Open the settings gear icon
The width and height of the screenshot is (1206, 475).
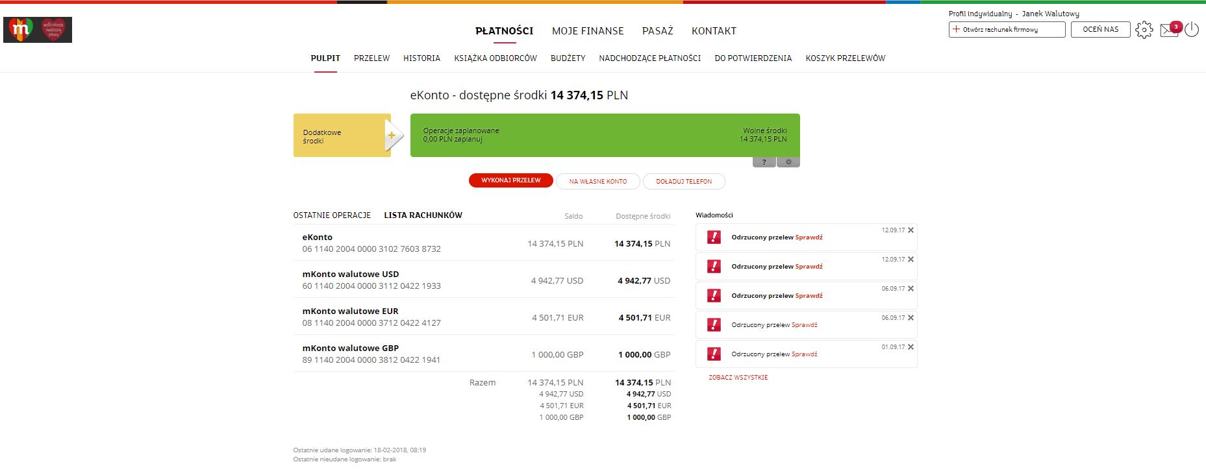[1144, 30]
